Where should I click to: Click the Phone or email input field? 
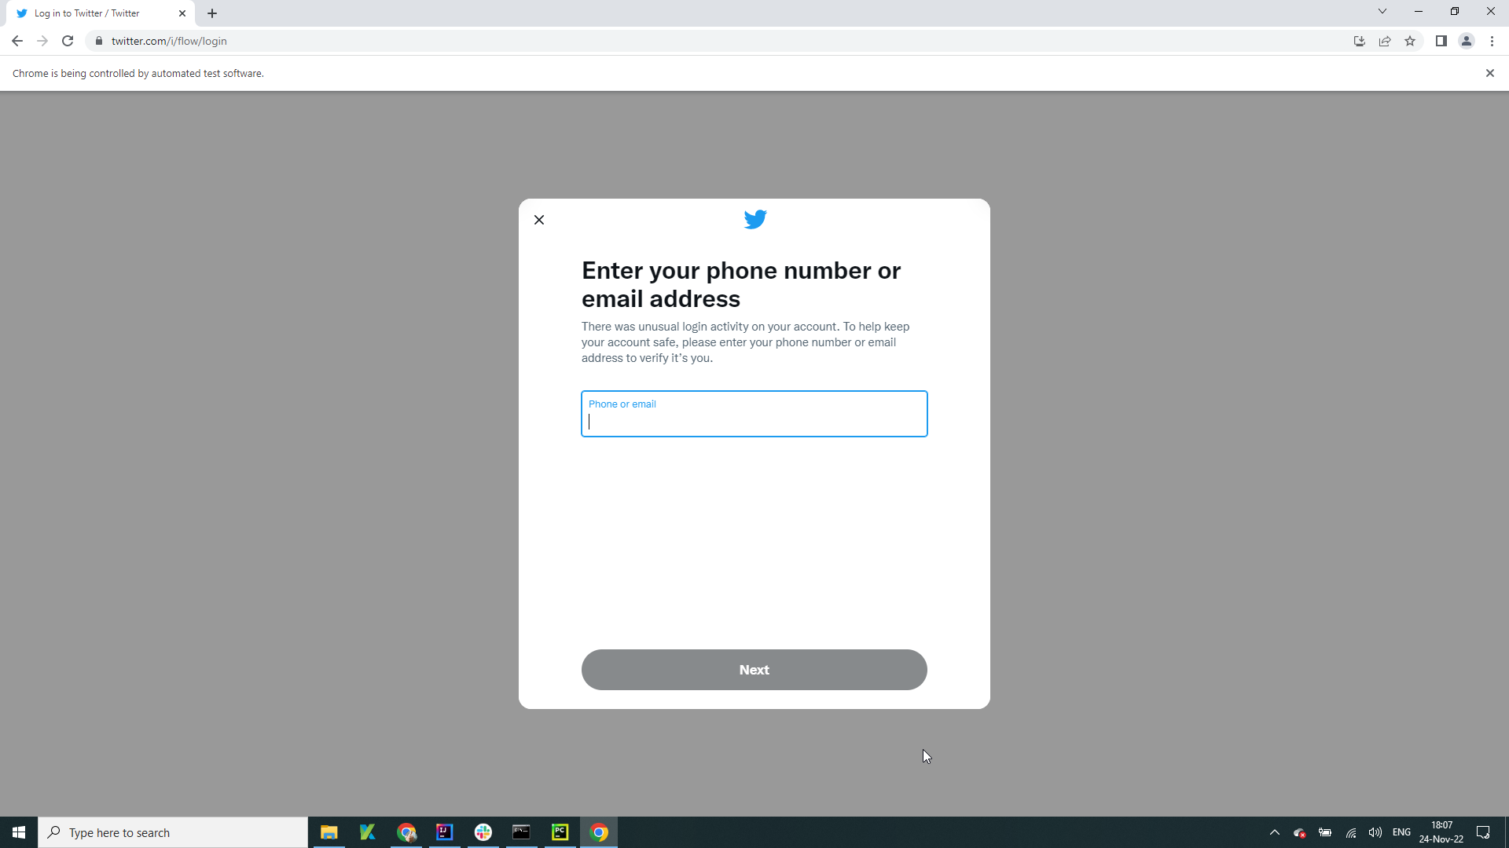pos(754,413)
